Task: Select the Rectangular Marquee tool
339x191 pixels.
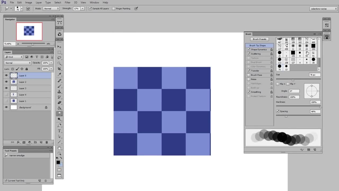Action: [59, 52]
